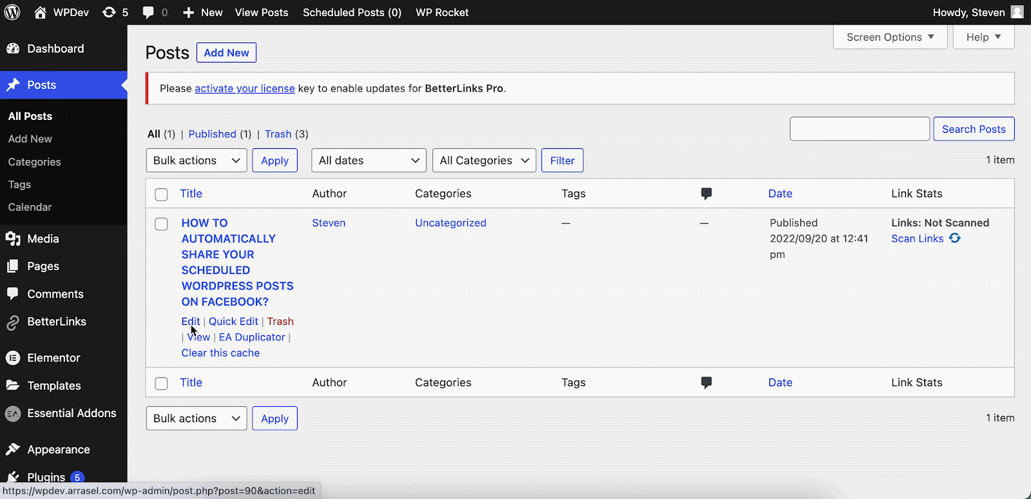Viewport: 1031px width, 499px height.
Task: Click the user avatar beside Howdy, Steven
Action: tap(1017, 12)
